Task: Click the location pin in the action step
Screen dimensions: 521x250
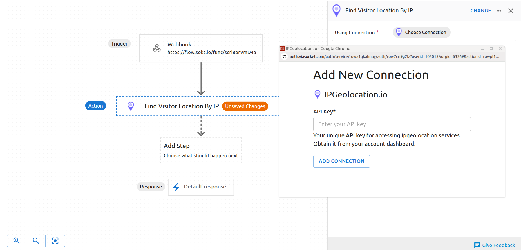Action: coord(131,106)
